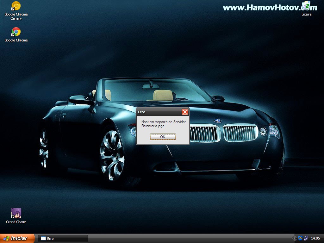Click the "Nao tem resposta de Servidor." message

pos(164,122)
